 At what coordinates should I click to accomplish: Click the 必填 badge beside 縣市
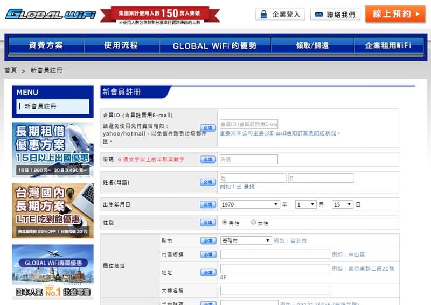[x=208, y=241]
